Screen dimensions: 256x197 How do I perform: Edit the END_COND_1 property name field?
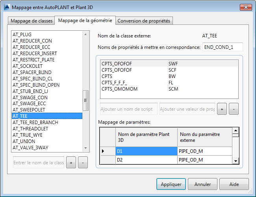[223, 47]
